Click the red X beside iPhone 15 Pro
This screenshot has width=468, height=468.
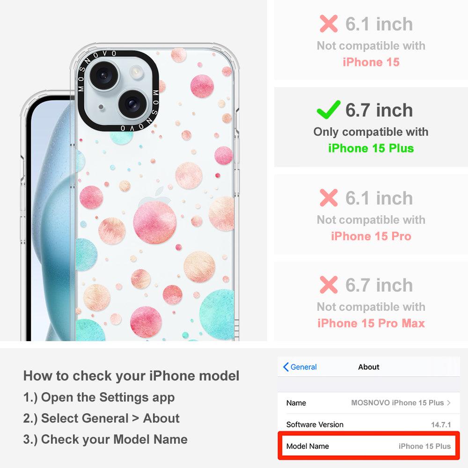point(329,197)
